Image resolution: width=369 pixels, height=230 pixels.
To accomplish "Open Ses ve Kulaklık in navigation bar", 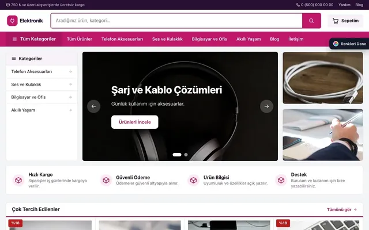I will [167, 39].
